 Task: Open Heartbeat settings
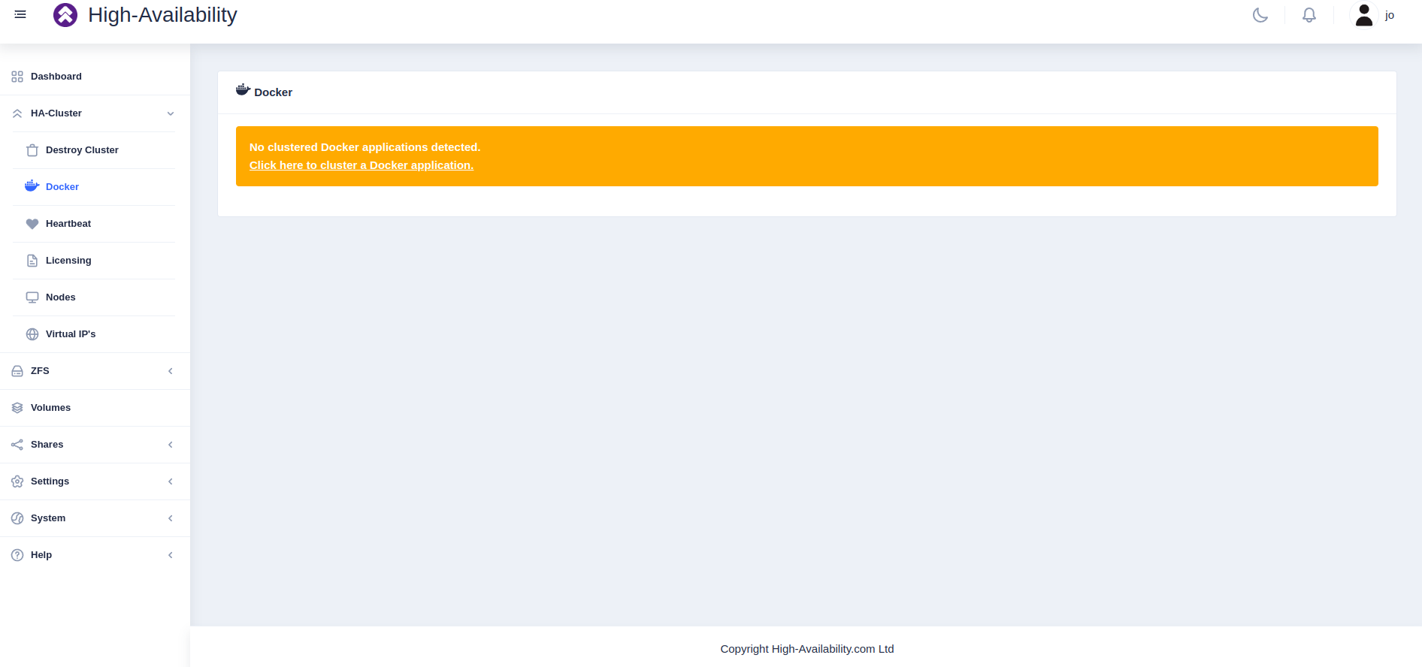(x=68, y=224)
